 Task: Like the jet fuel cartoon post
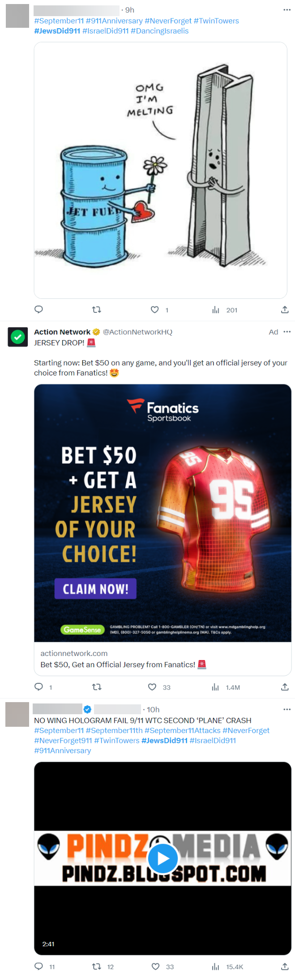154,309
